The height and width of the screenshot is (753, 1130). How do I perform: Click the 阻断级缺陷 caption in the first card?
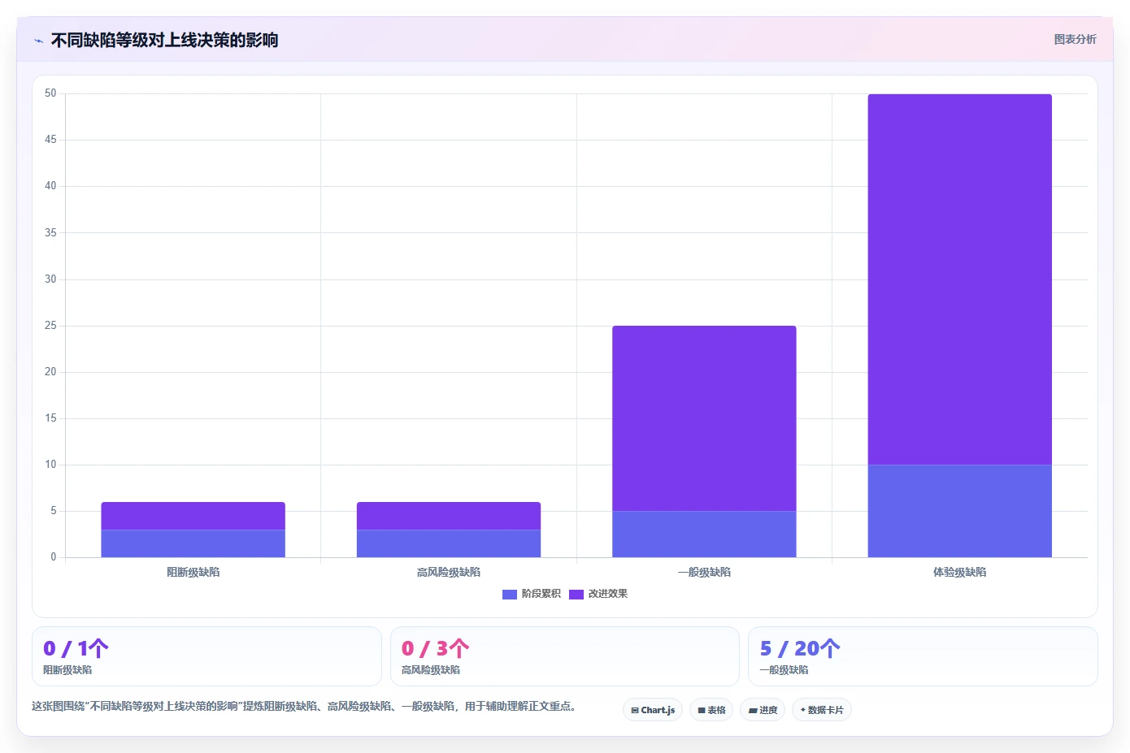pyautogui.click(x=67, y=670)
